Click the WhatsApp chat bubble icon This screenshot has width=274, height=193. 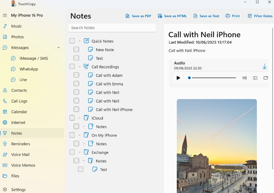[13, 69]
